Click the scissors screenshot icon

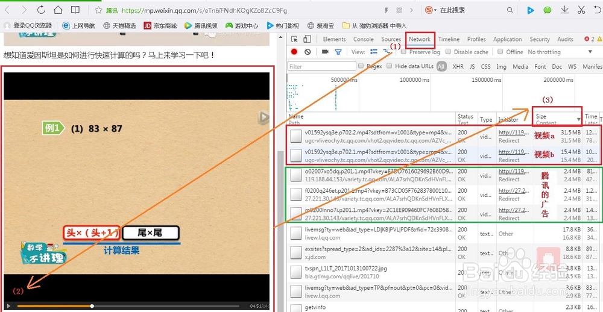coord(581,10)
